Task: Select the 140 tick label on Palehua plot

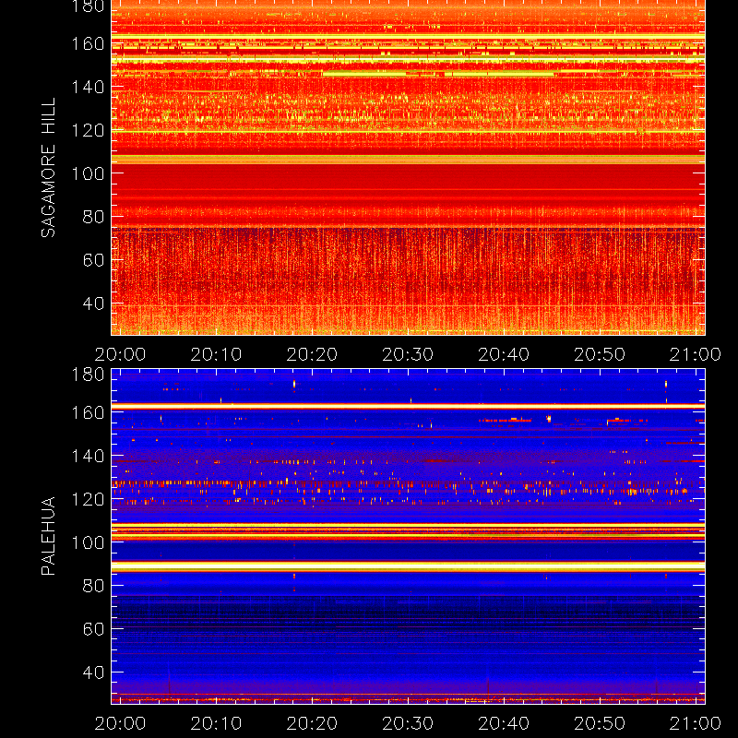Action: click(x=88, y=456)
